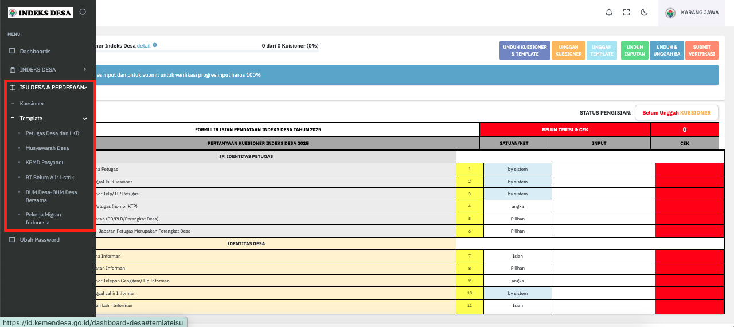Viewport: 734px width, 327px height.
Task: Open Ubah Password in the sidebar
Action: (40, 240)
